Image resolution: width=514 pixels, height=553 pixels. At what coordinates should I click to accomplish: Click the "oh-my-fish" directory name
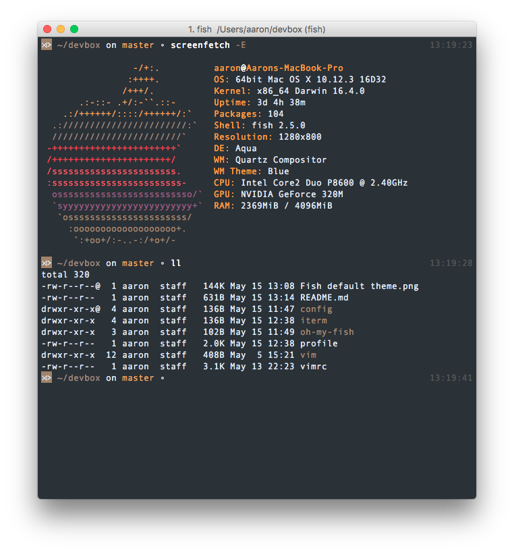(x=327, y=332)
